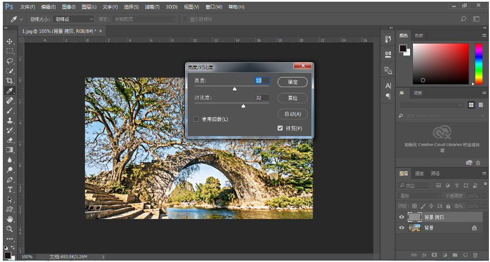Select the Brush tool in toolbar

tap(10, 110)
